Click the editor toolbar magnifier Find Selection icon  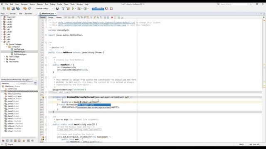[79, 17]
